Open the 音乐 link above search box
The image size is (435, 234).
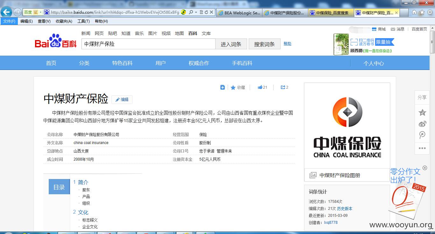tap(139, 33)
